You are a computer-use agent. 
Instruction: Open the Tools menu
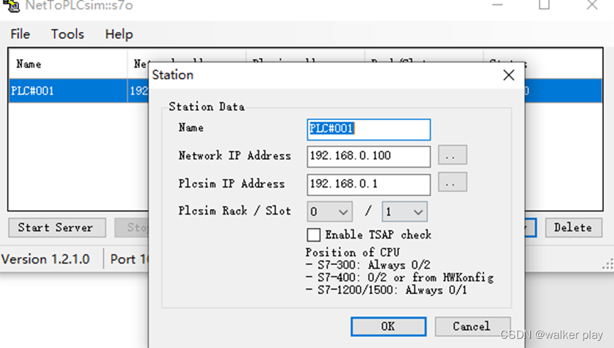tap(67, 34)
